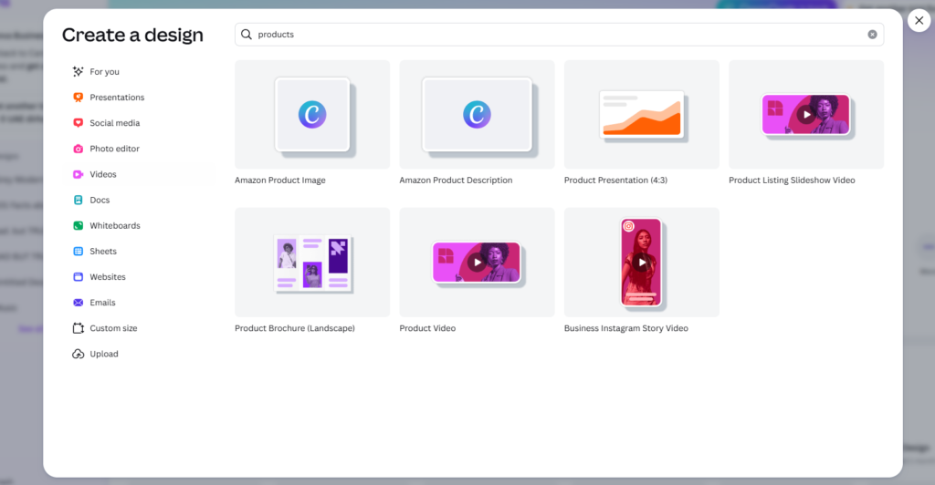This screenshot has width=935, height=485.
Task: Close the Create a design dialog
Action: [x=919, y=20]
